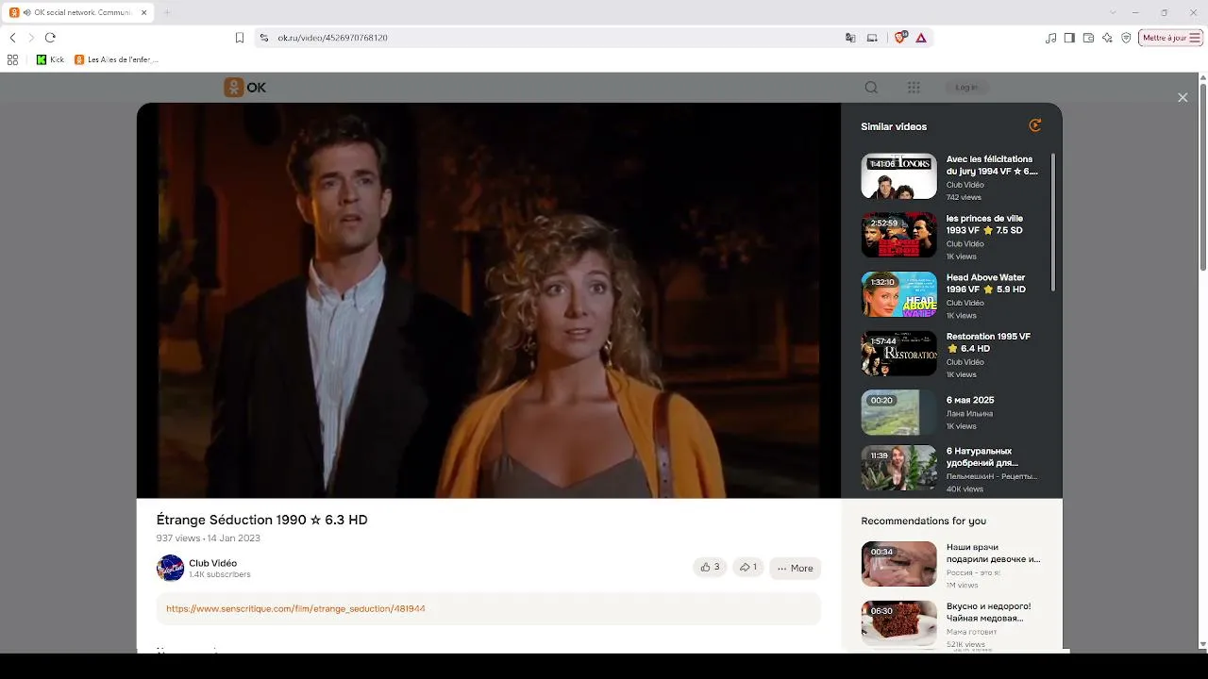The width and height of the screenshot is (1208, 679).
Task: Click the Similar videos list scrollbar
Action: coord(1053,222)
